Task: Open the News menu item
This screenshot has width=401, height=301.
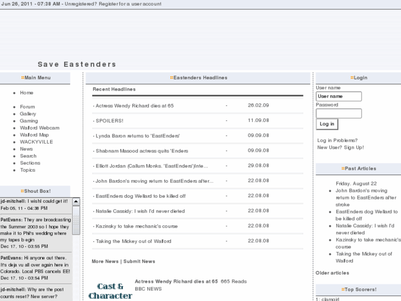Action: [x=26, y=149]
